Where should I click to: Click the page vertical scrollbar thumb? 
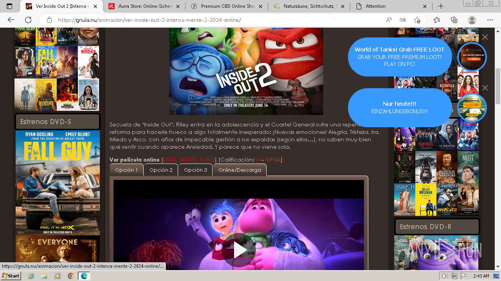click(497, 86)
